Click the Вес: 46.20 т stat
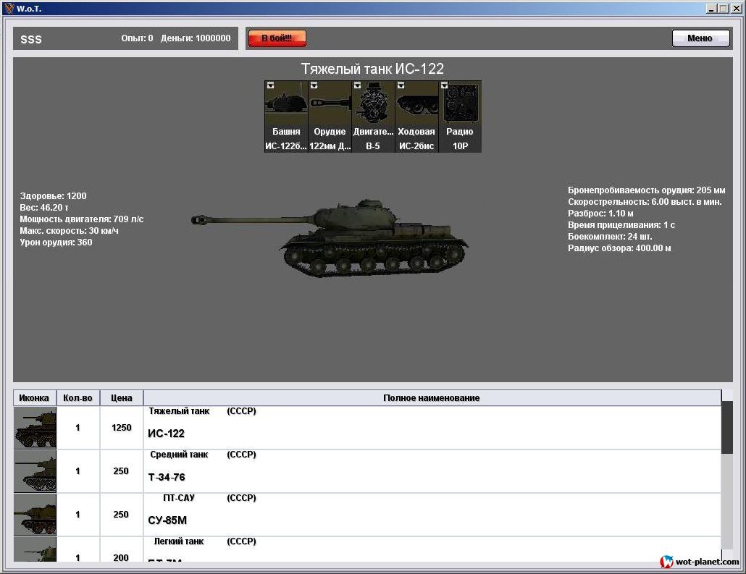 (44, 207)
